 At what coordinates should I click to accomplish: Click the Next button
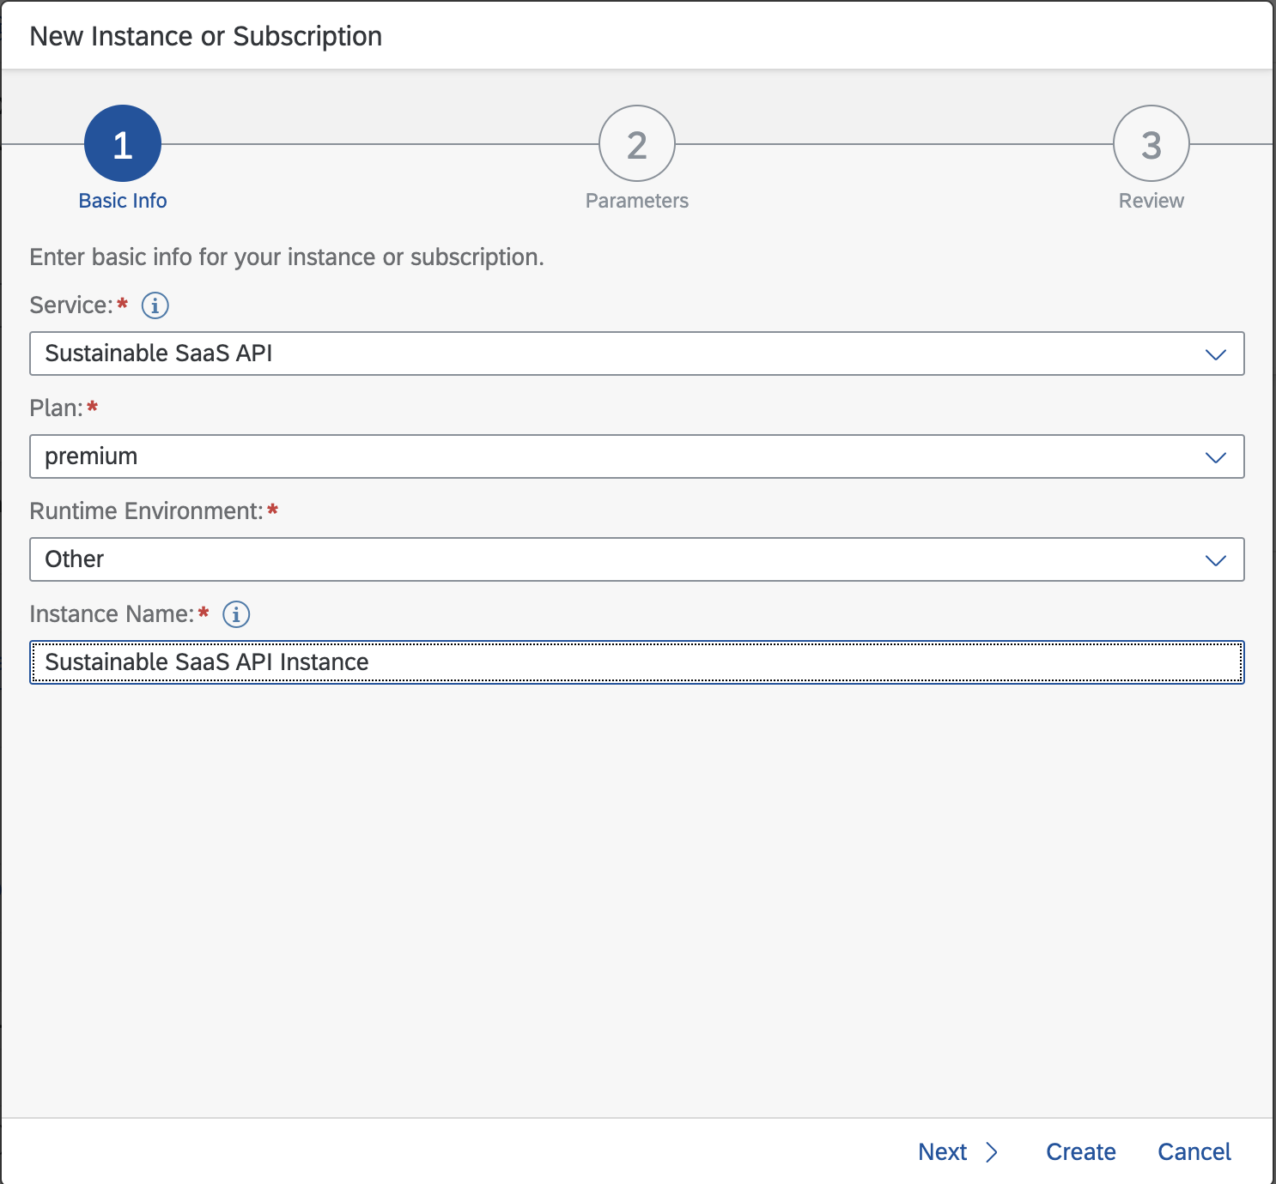click(x=957, y=1152)
